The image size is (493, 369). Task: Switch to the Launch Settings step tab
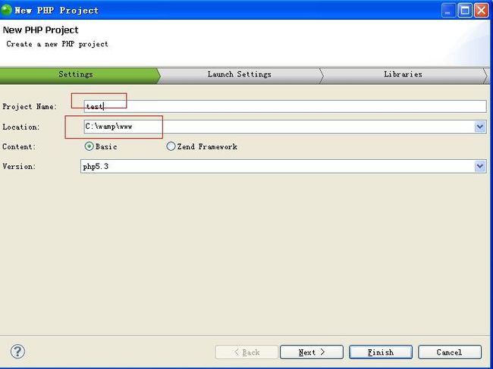coord(239,75)
